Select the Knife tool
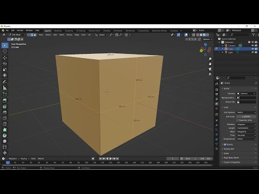The height and width of the screenshot is (194, 259). click(x=5, y=124)
